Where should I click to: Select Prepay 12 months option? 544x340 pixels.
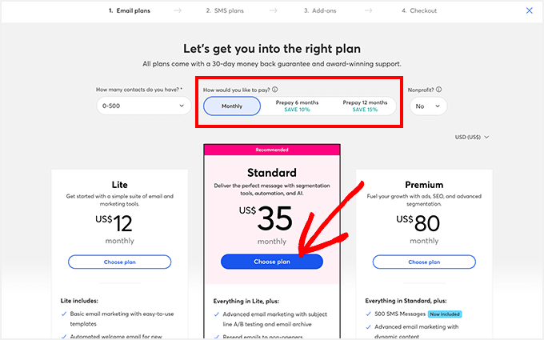pos(365,106)
